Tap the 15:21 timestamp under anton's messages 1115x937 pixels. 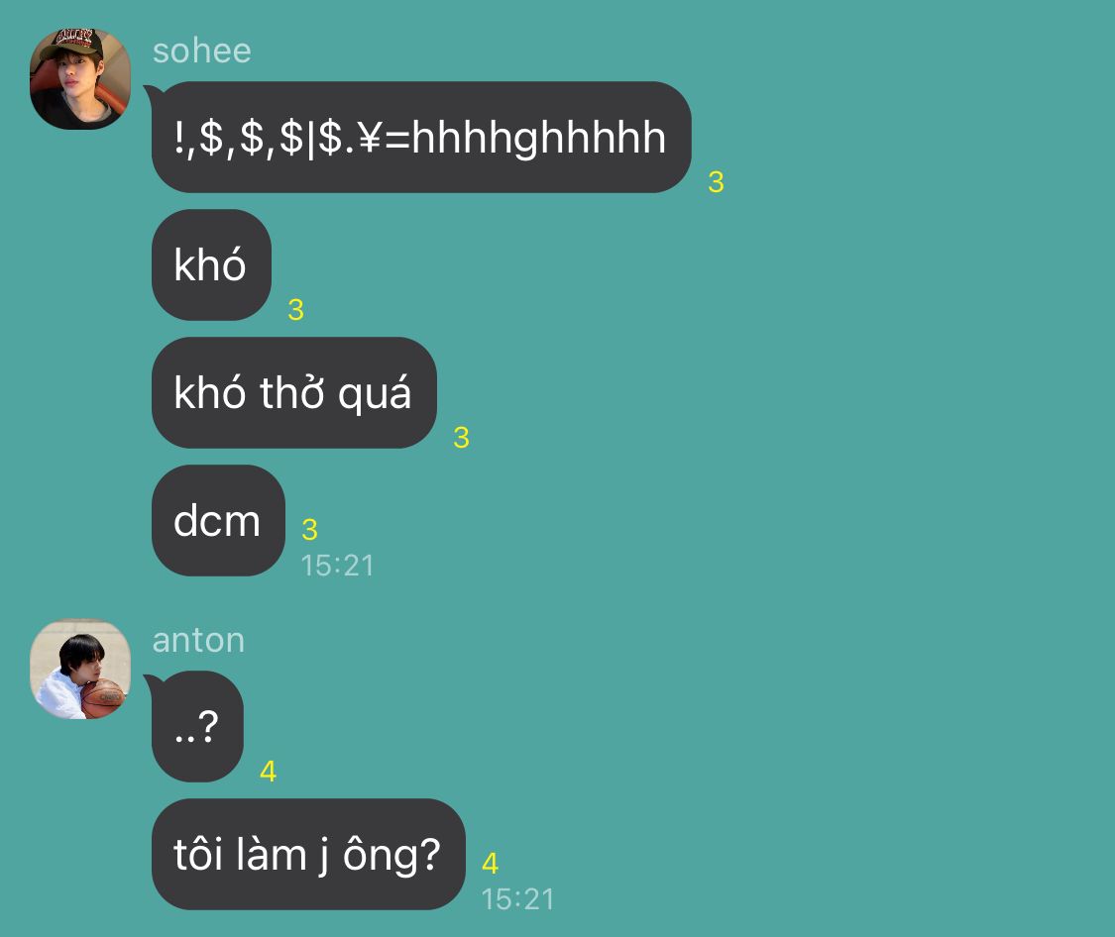[x=517, y=900]
